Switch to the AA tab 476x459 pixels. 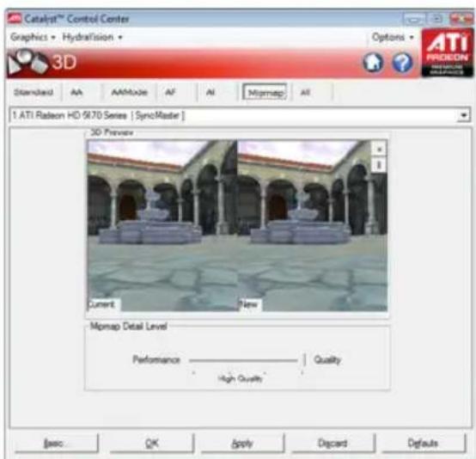coord(76,92)
